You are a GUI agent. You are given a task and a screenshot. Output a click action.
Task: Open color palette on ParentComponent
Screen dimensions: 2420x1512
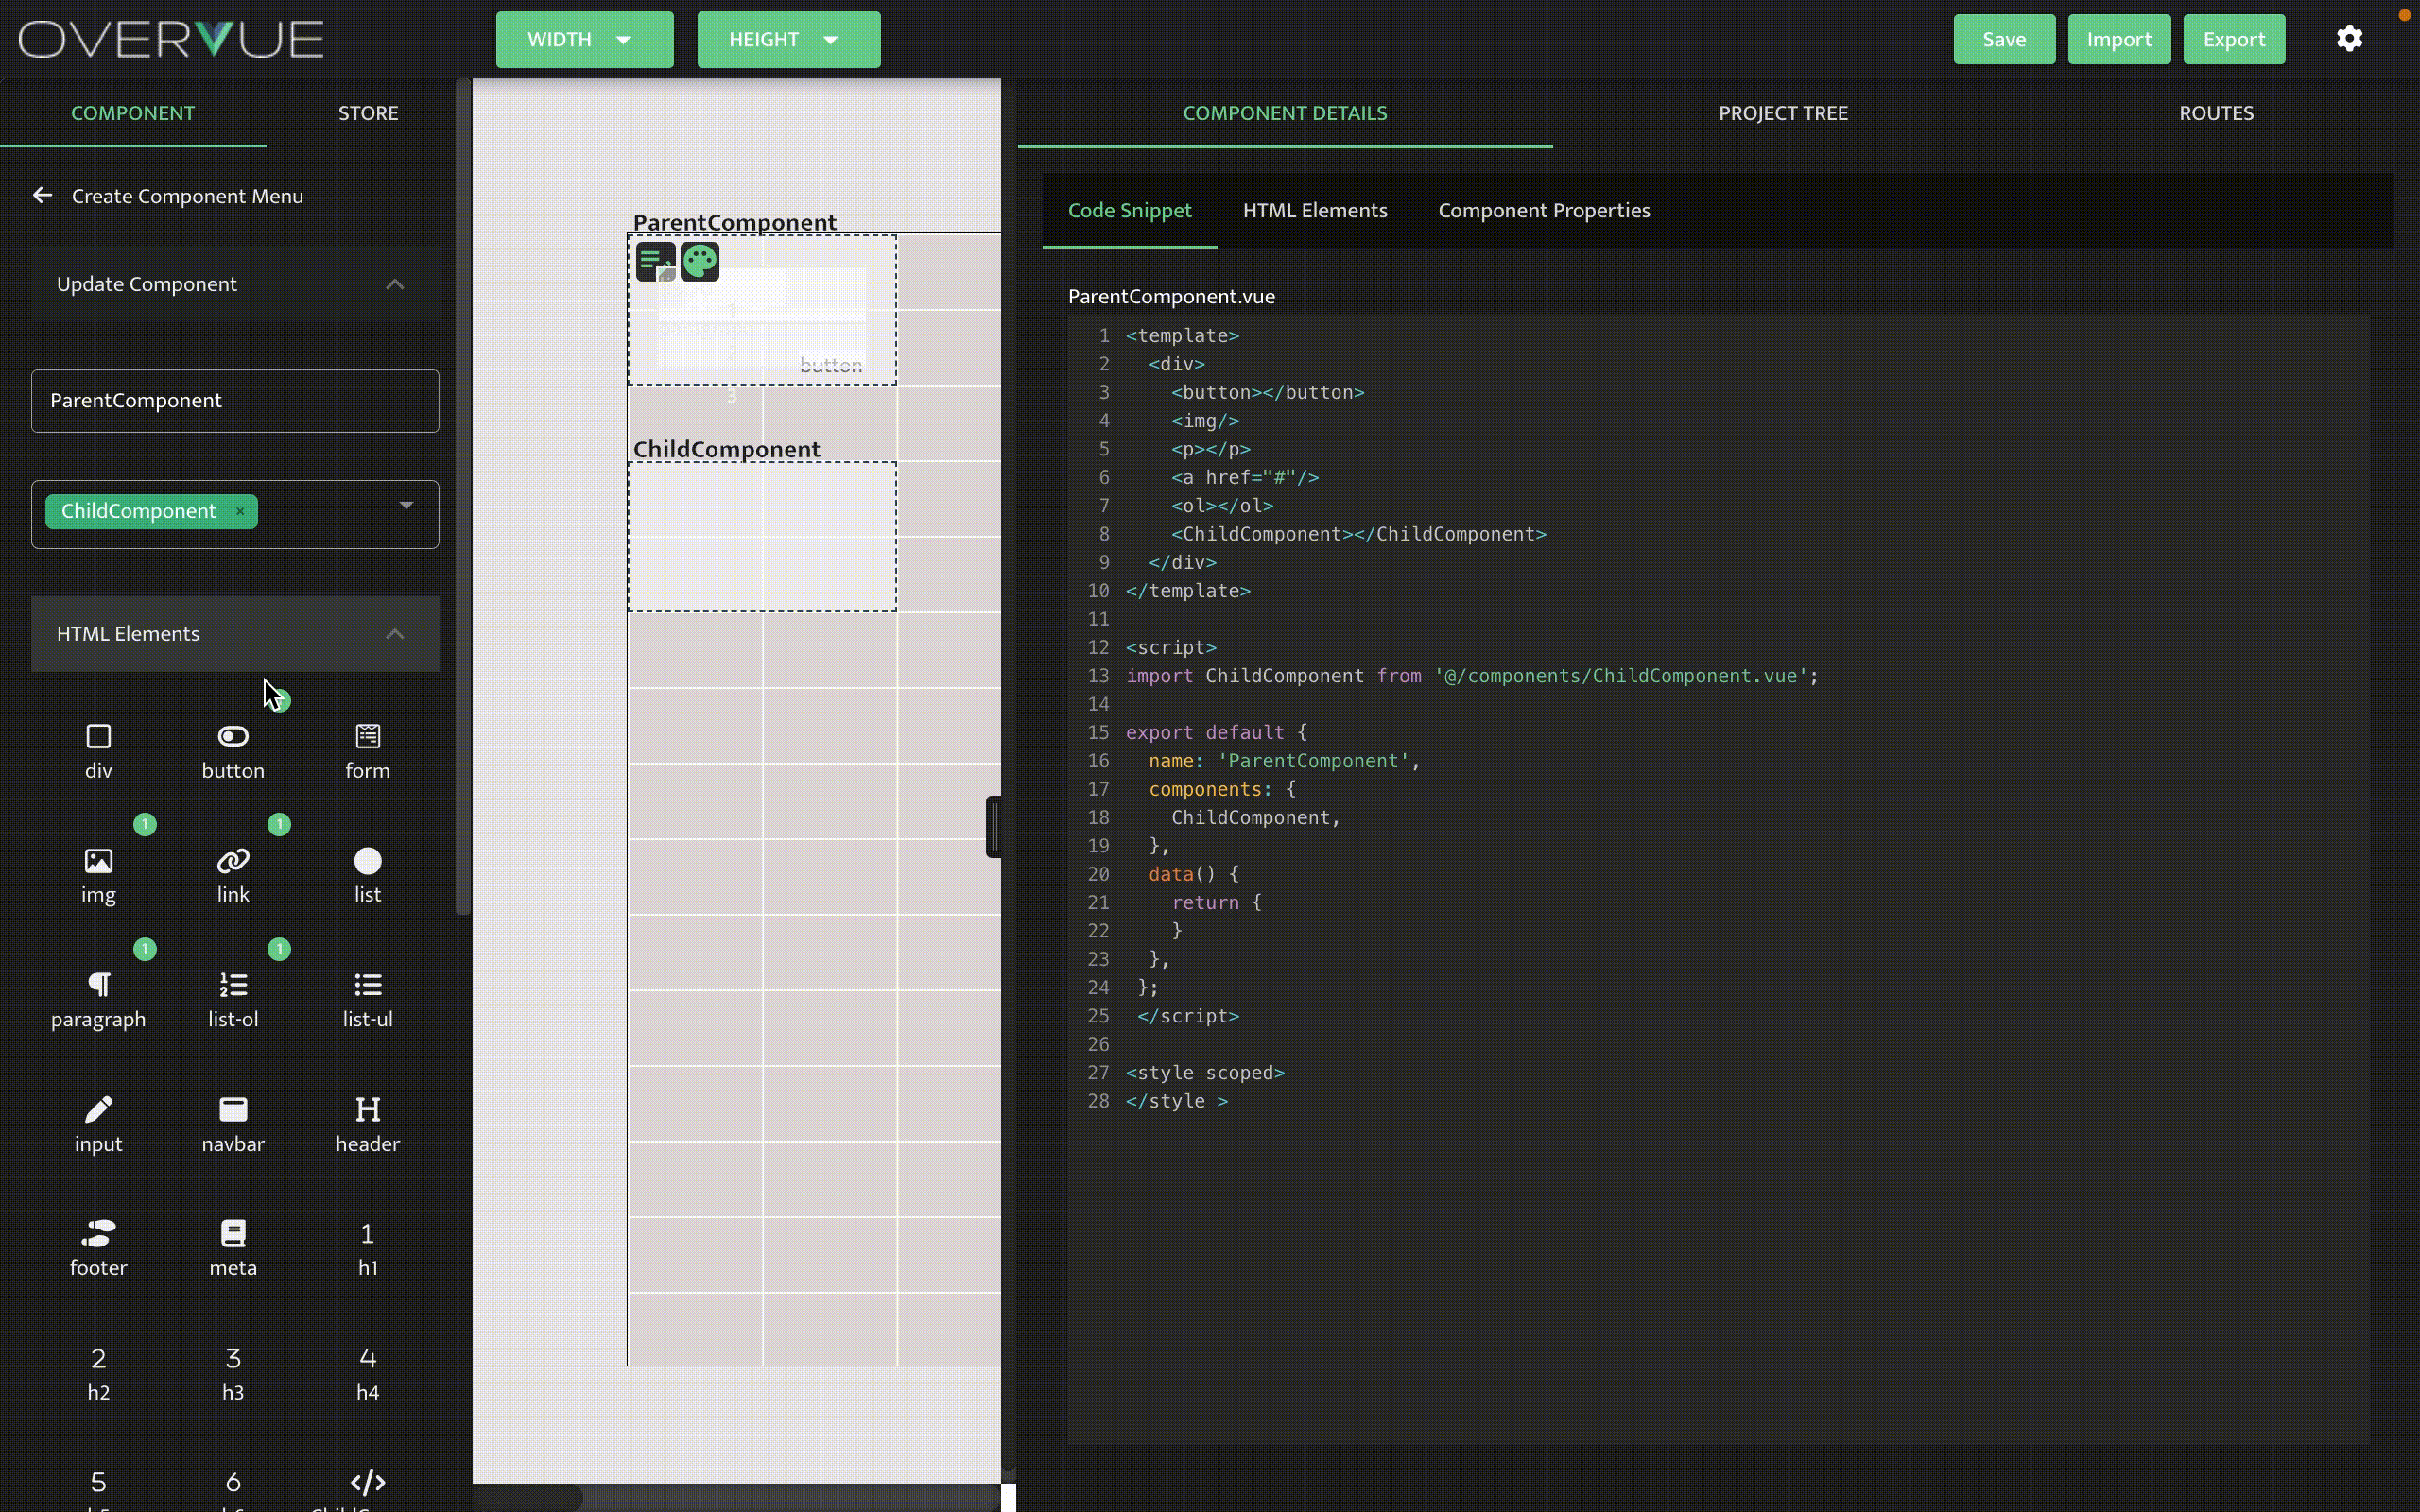pyautogui.click(x=700, y=262)
